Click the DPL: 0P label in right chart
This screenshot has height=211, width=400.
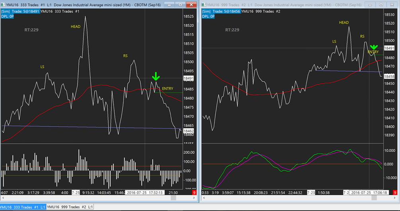tap(208, 16)
